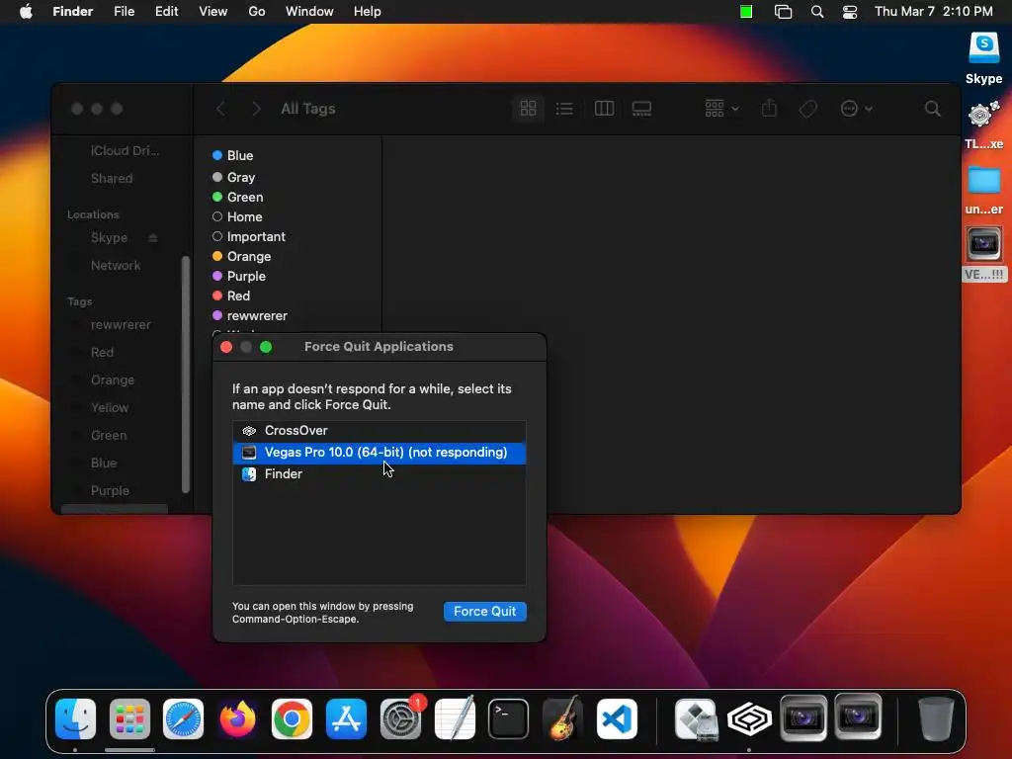Screen dimensions: 1012x759
Task: Click the Force Quit button
Action: tap(484, 611)
